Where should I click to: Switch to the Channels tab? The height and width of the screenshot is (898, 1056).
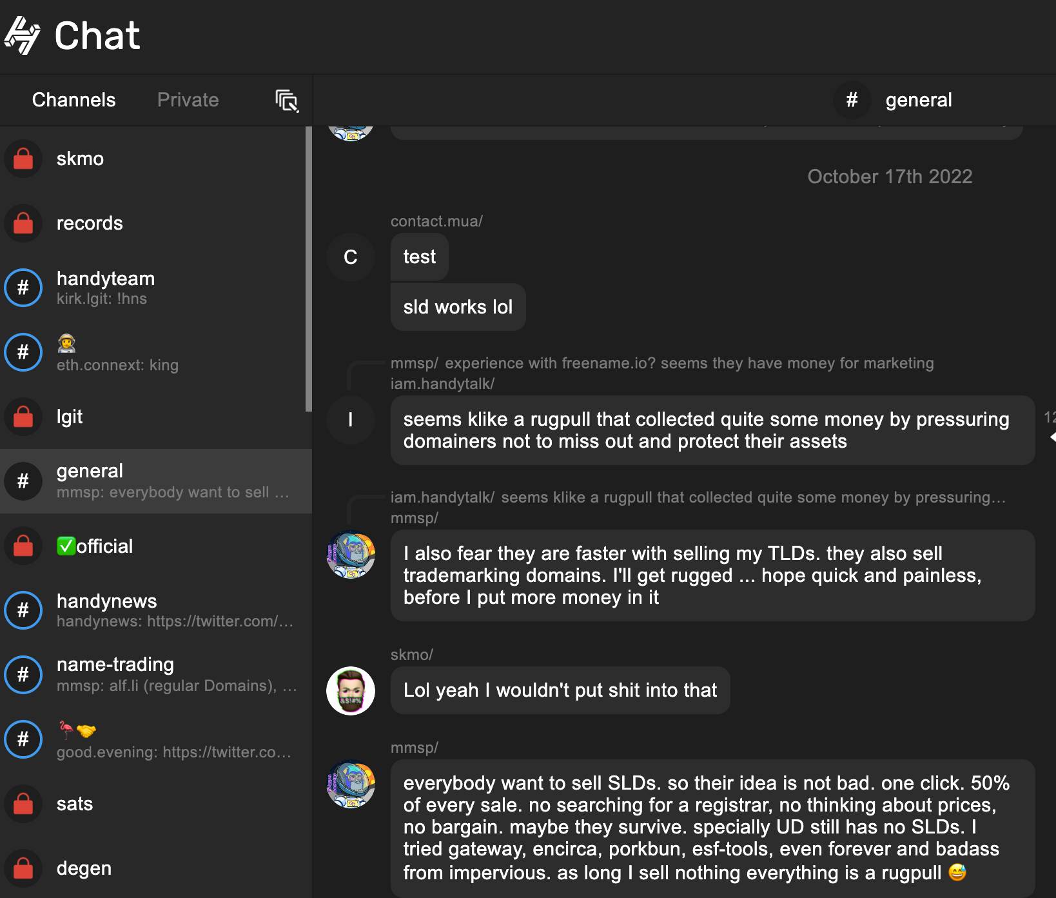click(x=73, y=100)
